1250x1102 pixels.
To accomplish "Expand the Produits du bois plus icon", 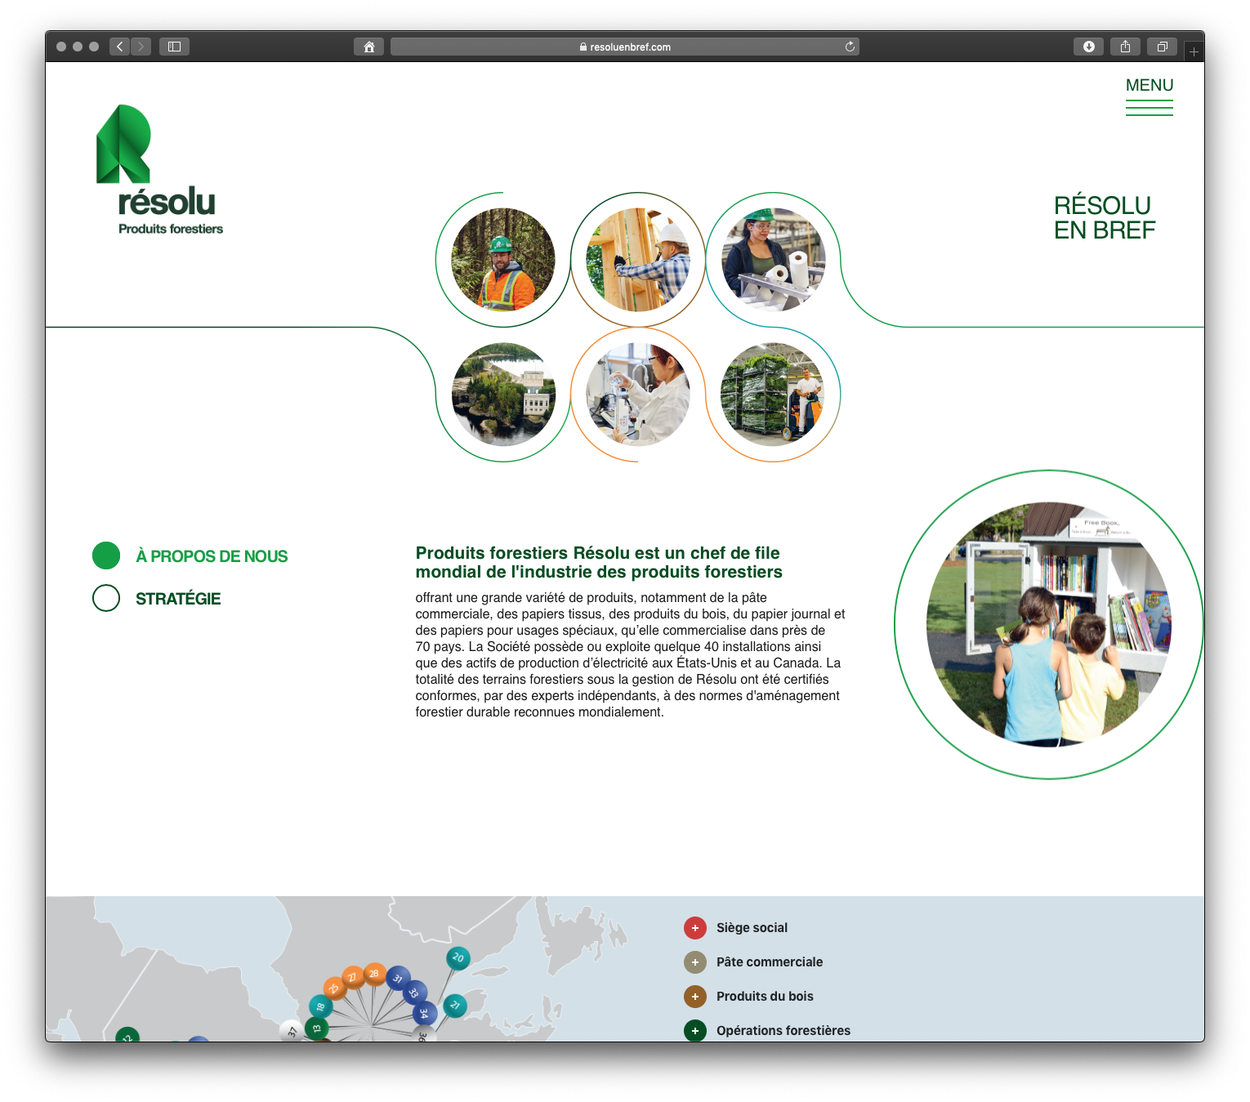I will (695, 997).
